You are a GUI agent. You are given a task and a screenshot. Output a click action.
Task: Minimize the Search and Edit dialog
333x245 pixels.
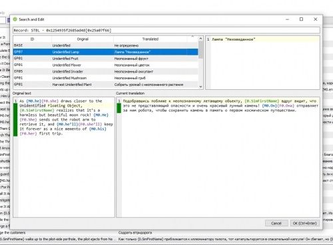tap(287, 19)
